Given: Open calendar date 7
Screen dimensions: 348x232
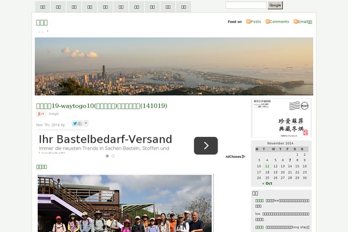Looking at the screenshot, I should (x=290, y=160).
